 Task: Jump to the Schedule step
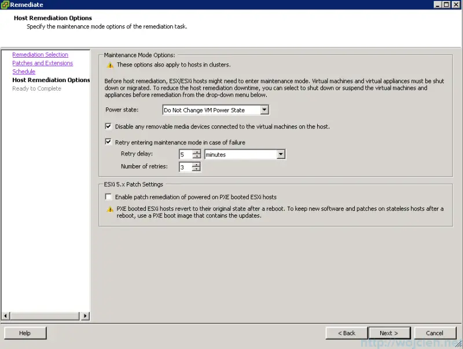pyautogui.click(x=24, y=71)
